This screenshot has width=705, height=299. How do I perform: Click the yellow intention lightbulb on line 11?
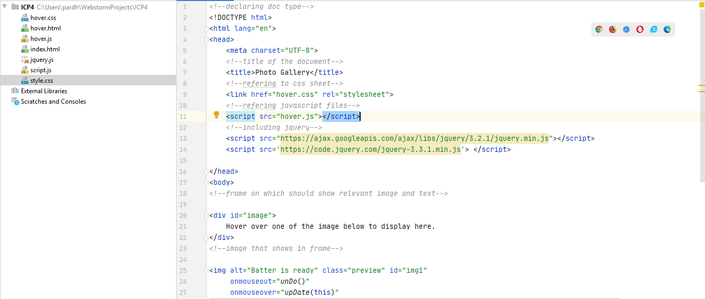[216, 115]
